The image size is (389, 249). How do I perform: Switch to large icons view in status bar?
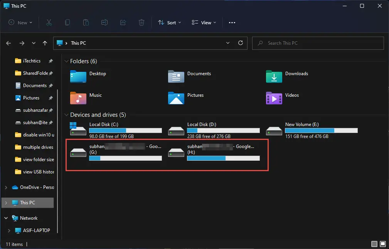tap(383, 244)
